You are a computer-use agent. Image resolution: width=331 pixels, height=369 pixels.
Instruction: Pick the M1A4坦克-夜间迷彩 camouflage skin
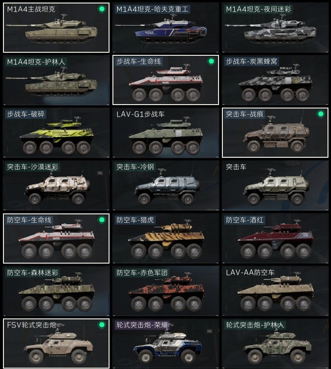pyautogui.click(x=275, y=28)
